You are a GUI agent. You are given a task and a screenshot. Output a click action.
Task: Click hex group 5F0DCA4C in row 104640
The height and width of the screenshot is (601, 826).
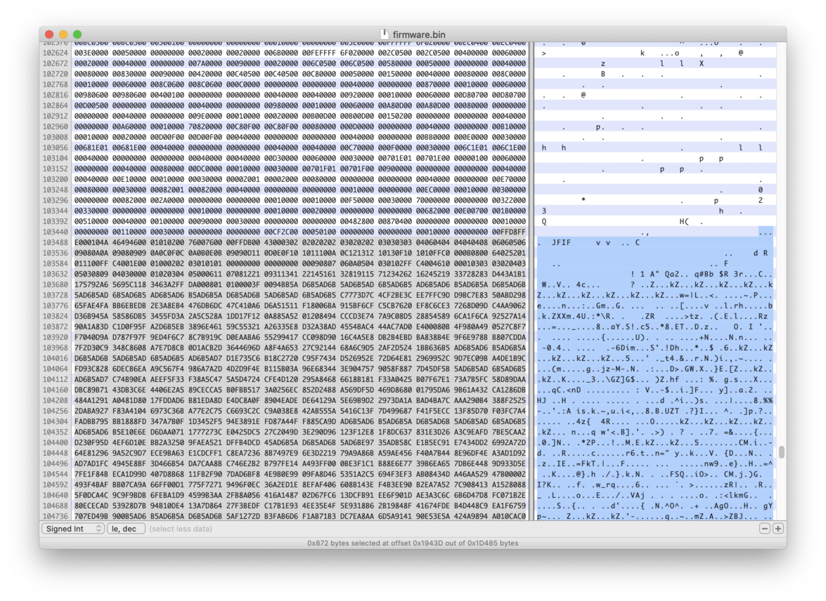pyautogui.click(x=91, y=495)
